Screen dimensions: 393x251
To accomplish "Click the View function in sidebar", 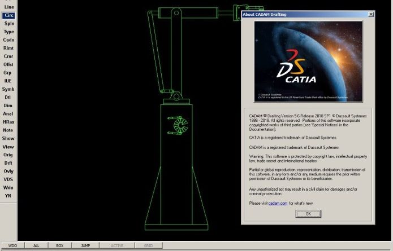I will tap(8, 146).
